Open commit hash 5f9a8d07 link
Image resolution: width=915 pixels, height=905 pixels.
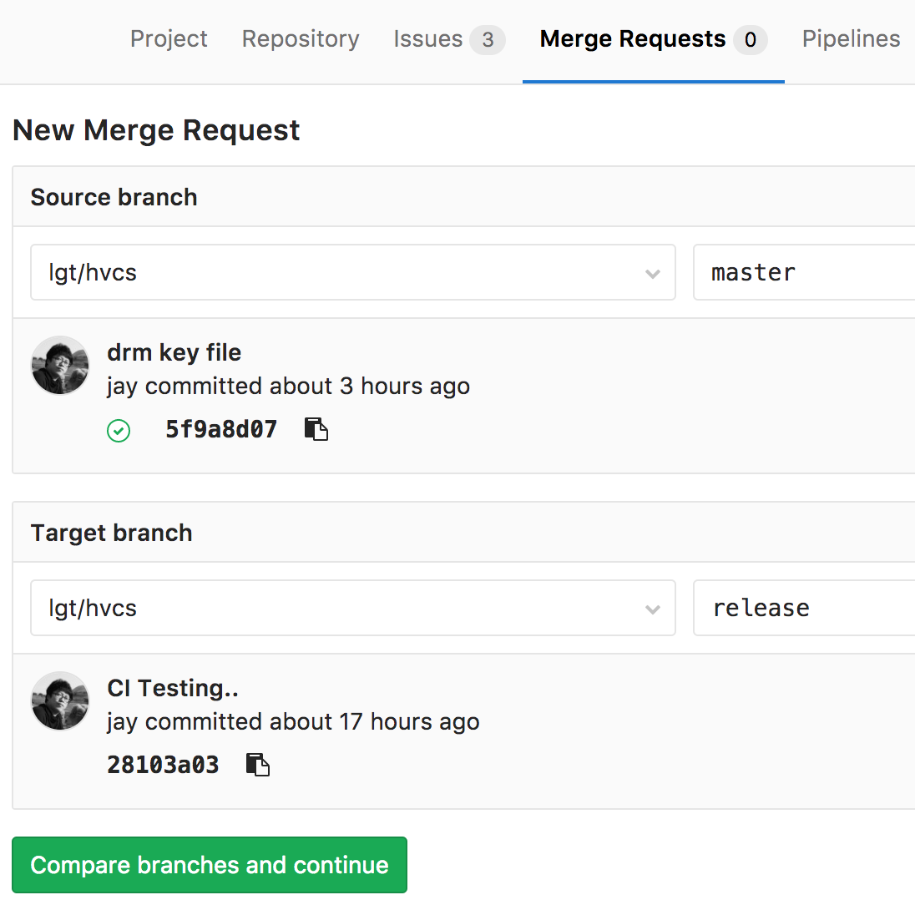click(x=221, y=429)
